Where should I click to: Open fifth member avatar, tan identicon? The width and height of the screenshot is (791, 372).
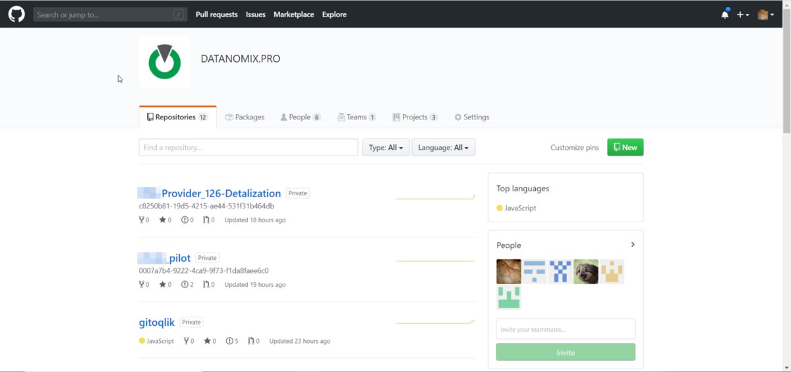(612, 272)
